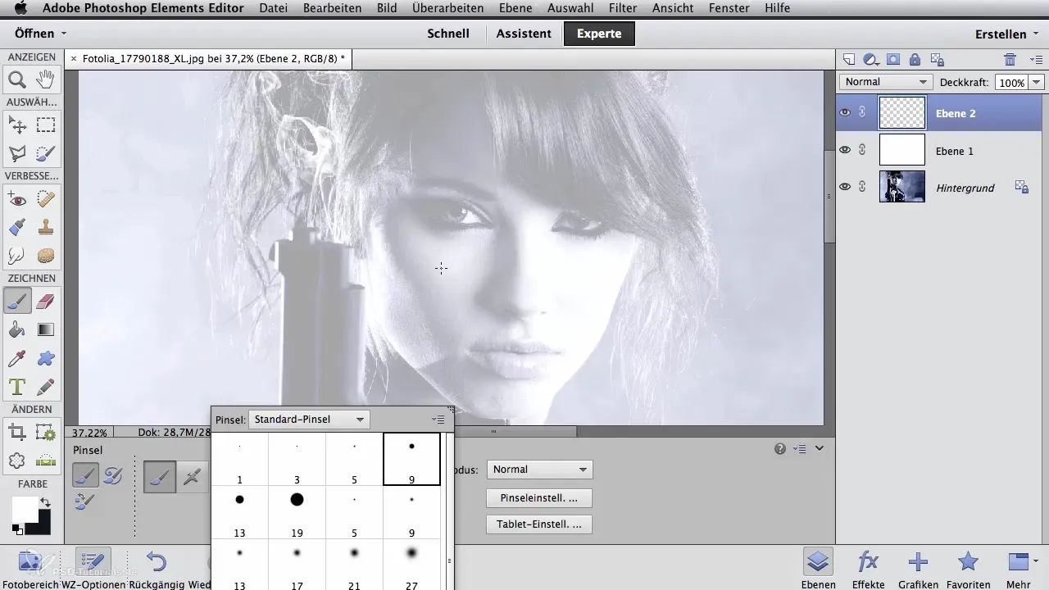The width and height of the screenshot is (1049, 590).
Task: Open brush Modus Normal dropdown
Action: pos(540,470)
